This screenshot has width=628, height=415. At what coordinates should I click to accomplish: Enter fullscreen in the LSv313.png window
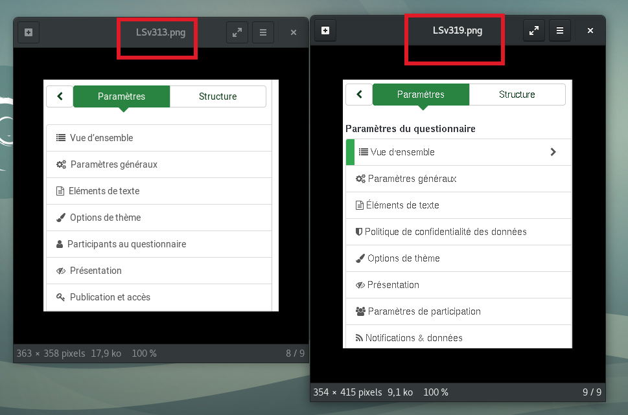pos(237,32)
